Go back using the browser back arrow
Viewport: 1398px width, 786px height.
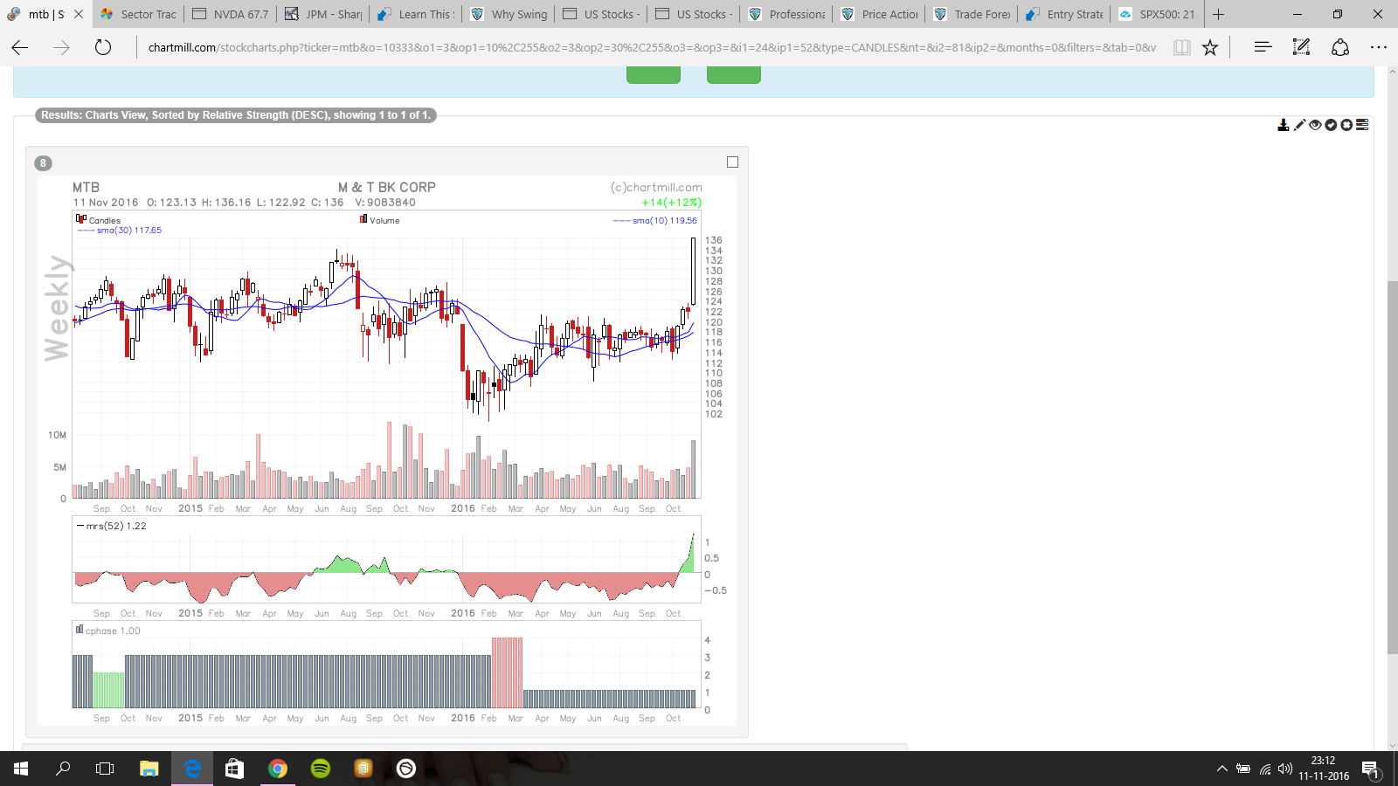point(20,47)
